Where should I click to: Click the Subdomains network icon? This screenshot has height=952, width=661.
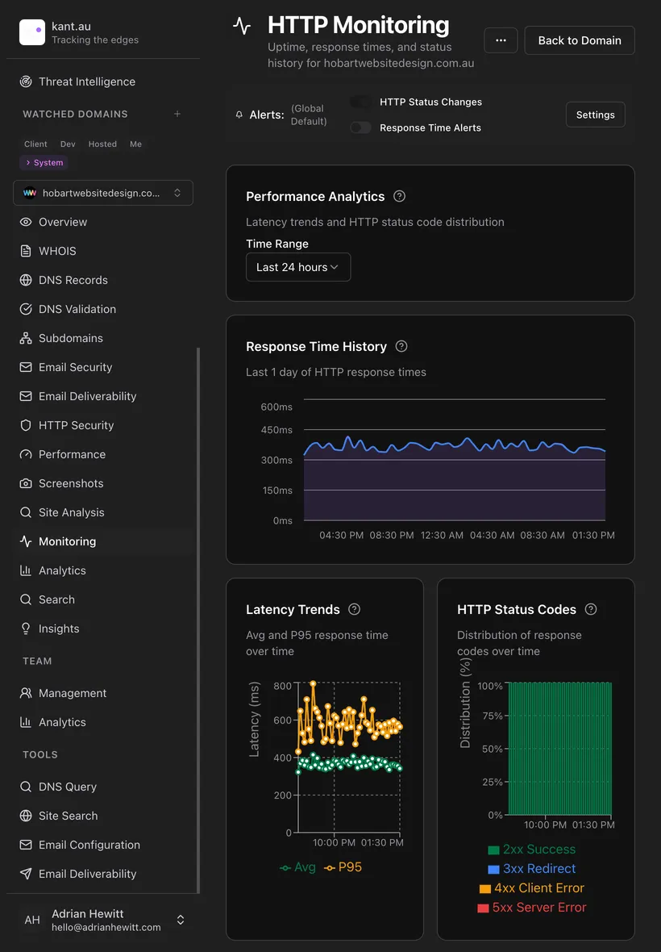coord(26,338)
